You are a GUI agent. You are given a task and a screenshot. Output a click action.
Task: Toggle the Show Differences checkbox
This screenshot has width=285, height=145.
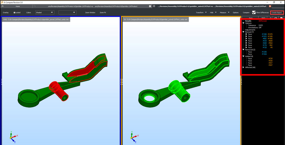click(254, 13)
